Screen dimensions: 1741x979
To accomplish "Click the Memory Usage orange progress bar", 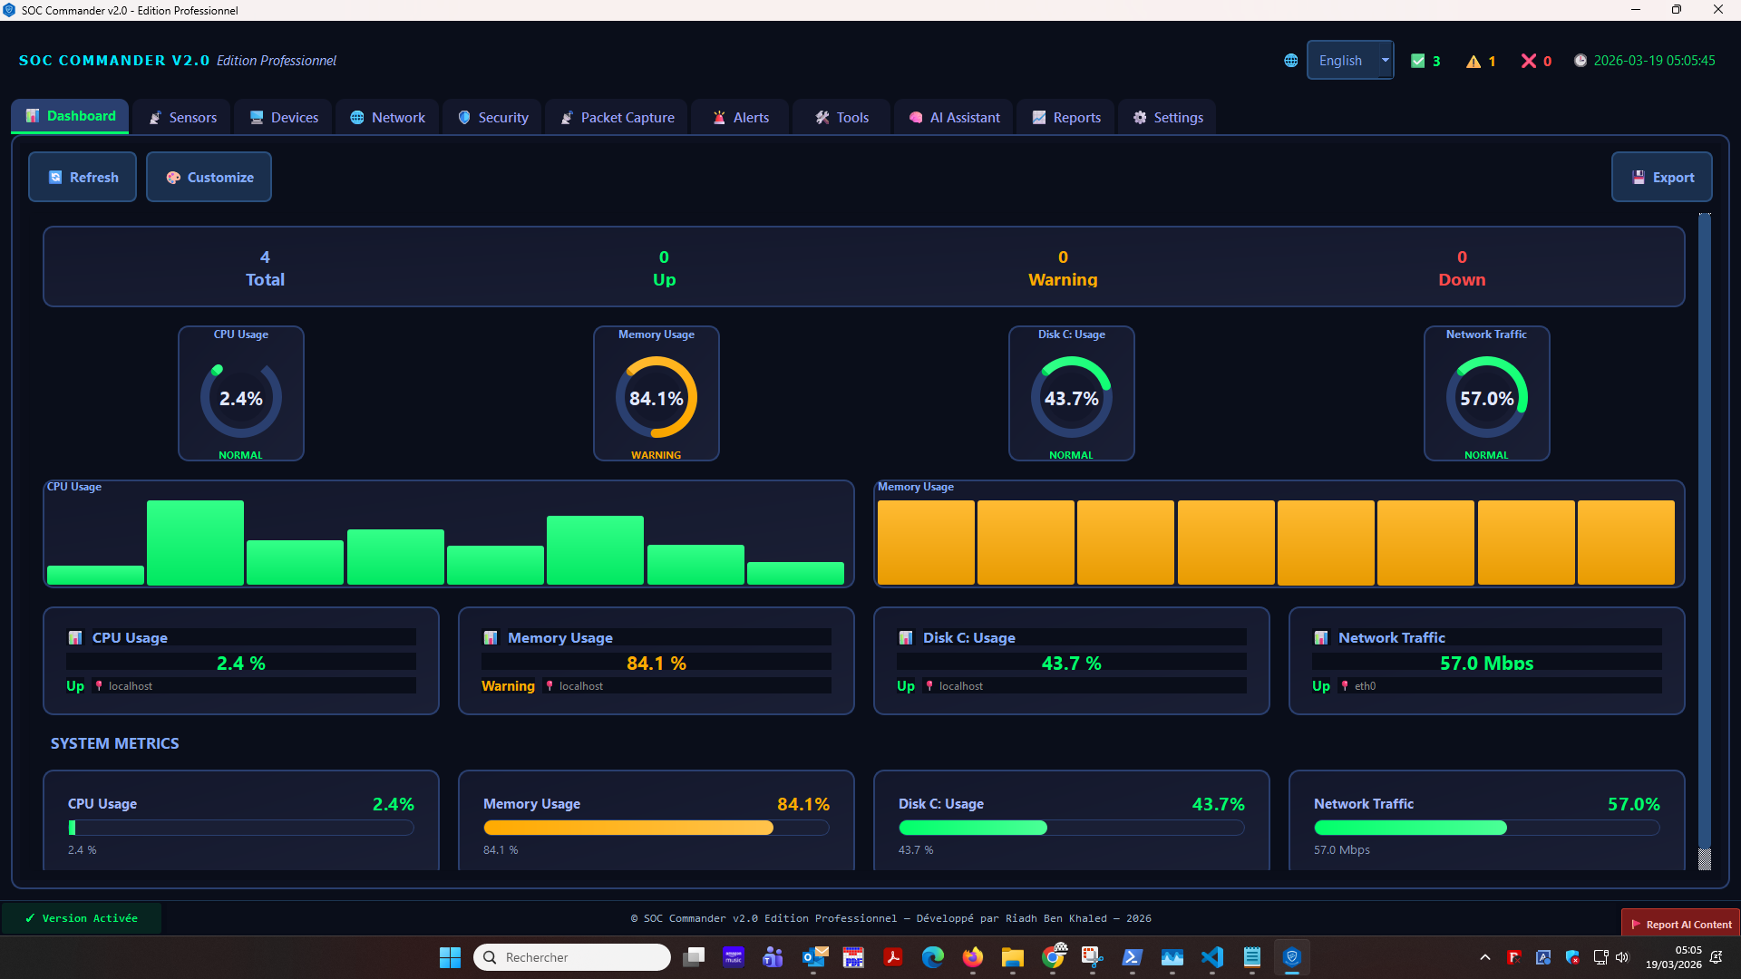I will tap(657, 828).
